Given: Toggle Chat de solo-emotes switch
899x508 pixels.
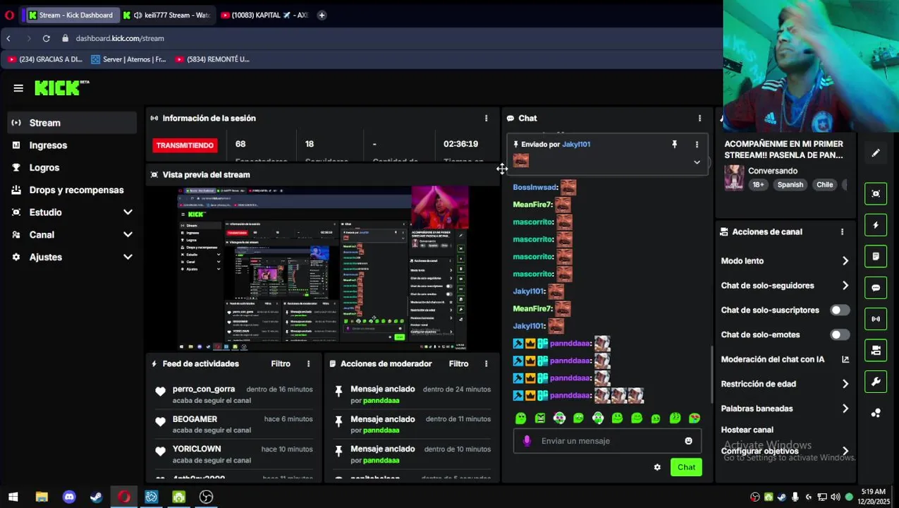Looking at the screenshot, I should (839, 335).
